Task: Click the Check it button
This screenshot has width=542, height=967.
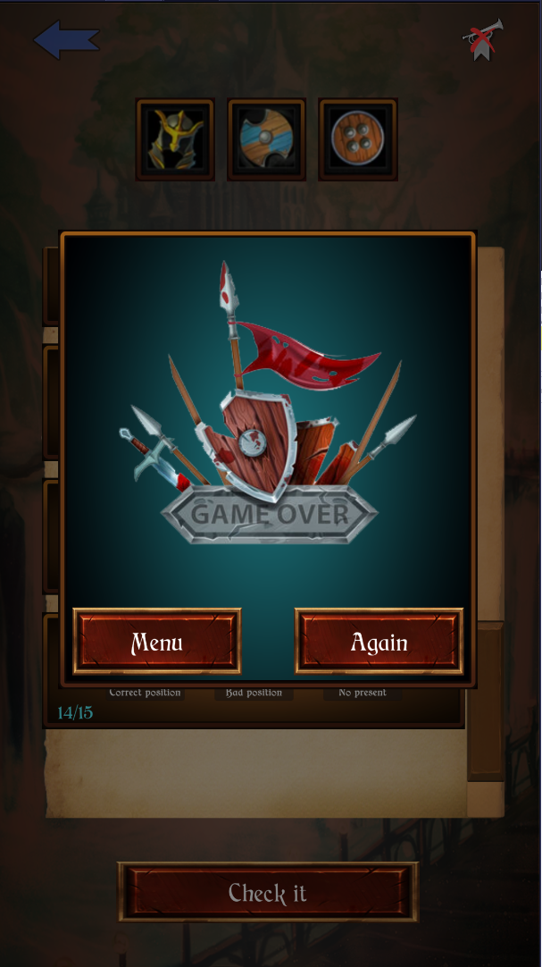Action: 268,892
